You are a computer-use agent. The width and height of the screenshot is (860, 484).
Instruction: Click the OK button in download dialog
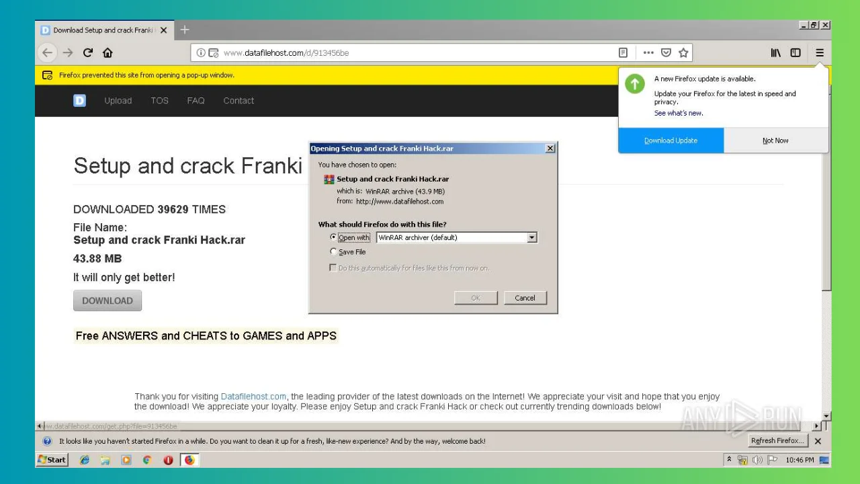pyautogui.click(x=476, y=298)
